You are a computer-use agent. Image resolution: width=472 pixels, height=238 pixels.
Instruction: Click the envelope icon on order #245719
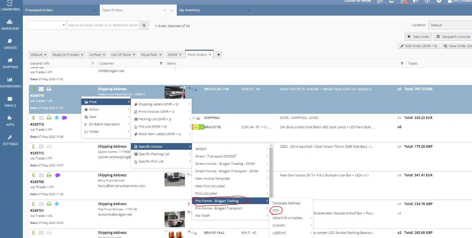click(x=41, y=89)
